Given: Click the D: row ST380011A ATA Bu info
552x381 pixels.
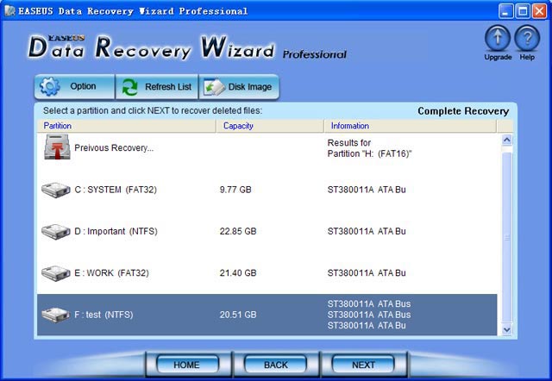Looking at the screenshot, I should pyautogui.click(x=367, y=231).
